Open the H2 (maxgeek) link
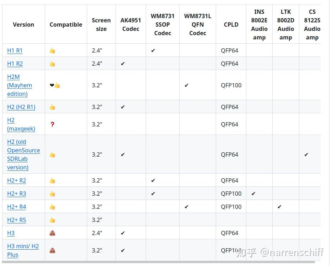The image size is (332, 266). click(21, 124)
